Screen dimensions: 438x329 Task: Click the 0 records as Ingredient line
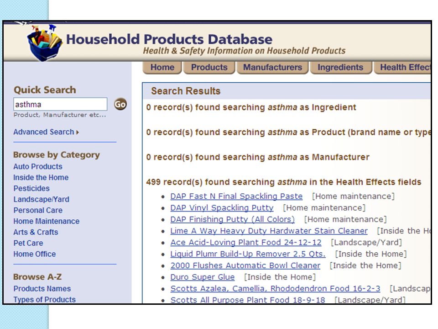coord(251,107)
